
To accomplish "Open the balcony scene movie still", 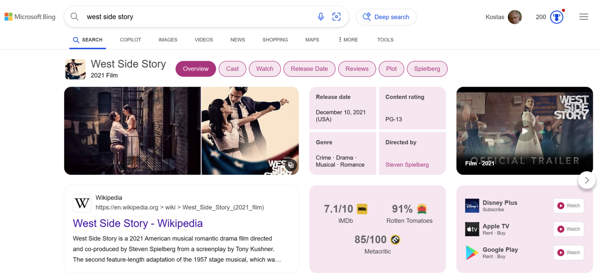I will pyautogui.click(x=132, y=131).
